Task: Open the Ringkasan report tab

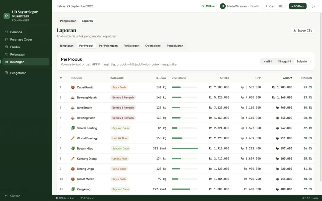Action: 67,46
